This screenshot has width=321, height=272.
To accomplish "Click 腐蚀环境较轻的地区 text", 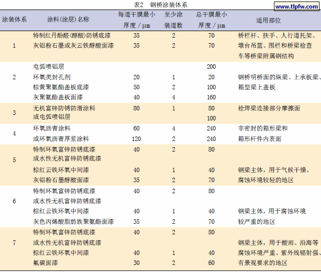I will [266, 180].
